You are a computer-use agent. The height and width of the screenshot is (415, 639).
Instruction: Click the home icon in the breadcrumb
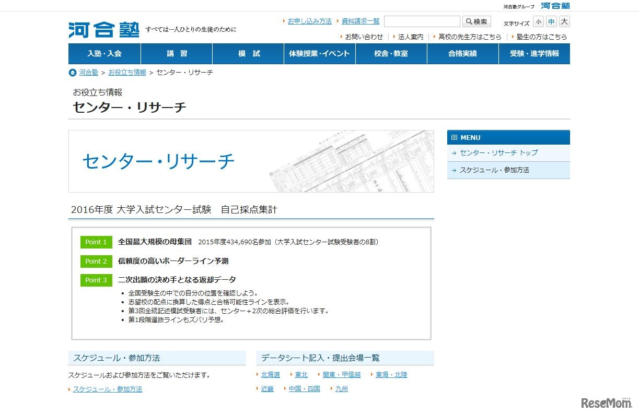click(x=72, y=73)
